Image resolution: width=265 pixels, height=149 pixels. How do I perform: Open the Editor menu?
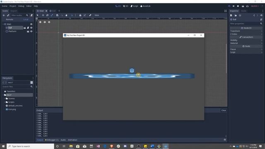(29, 6)
